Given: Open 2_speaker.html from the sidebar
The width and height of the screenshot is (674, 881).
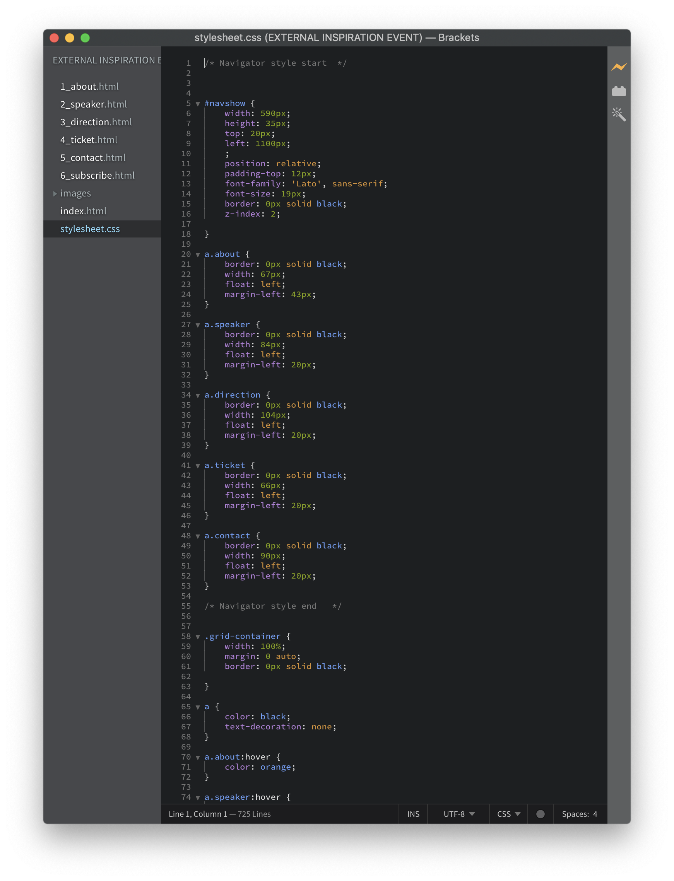Looking at the screenshot, I should [93, 104].
